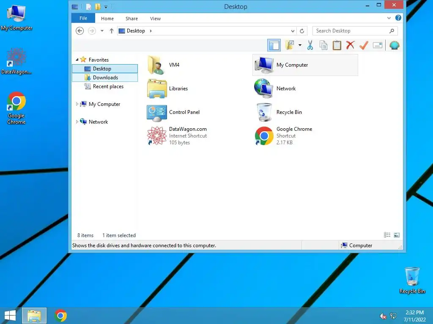Click the muted volume tray icon
The image size is (433, 324).
383,316
